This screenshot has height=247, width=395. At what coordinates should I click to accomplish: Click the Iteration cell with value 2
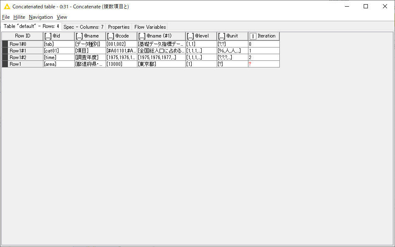264,57
